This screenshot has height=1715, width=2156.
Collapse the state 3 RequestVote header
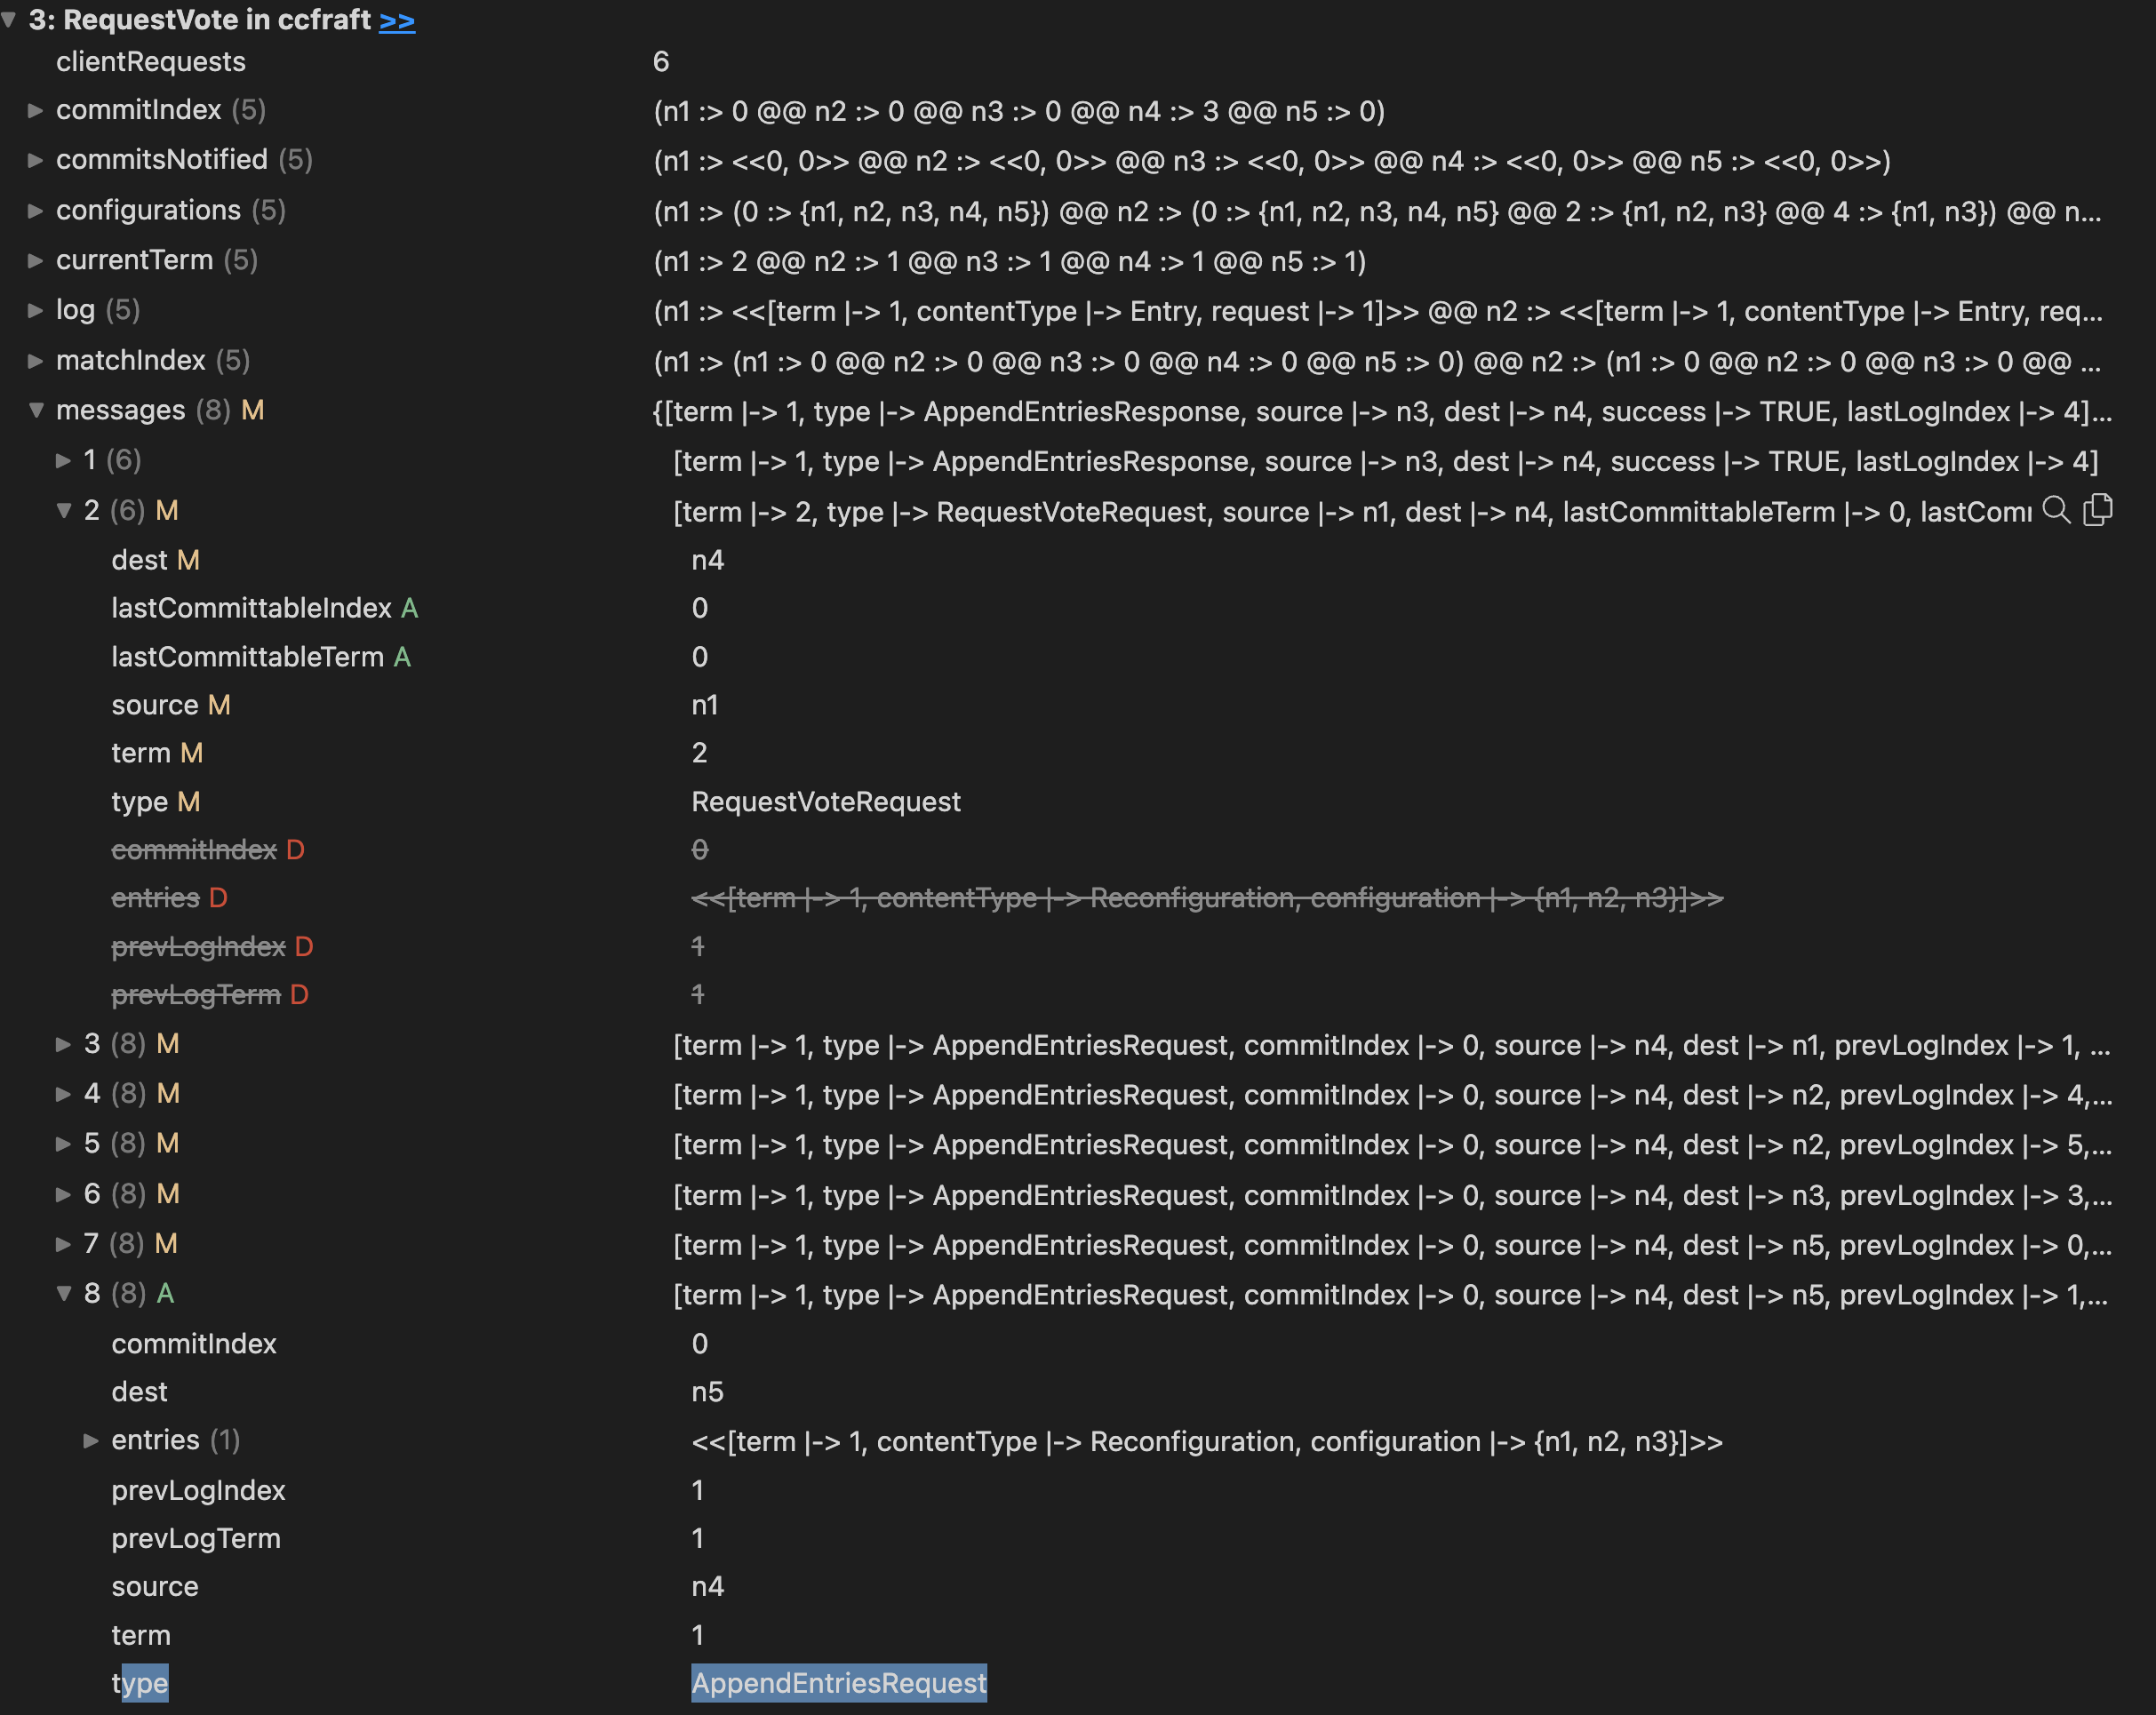pos(11,19)
